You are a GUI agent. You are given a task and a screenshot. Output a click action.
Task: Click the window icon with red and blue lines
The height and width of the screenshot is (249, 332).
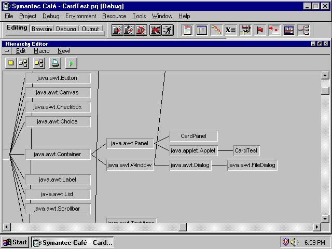(289, 30)
